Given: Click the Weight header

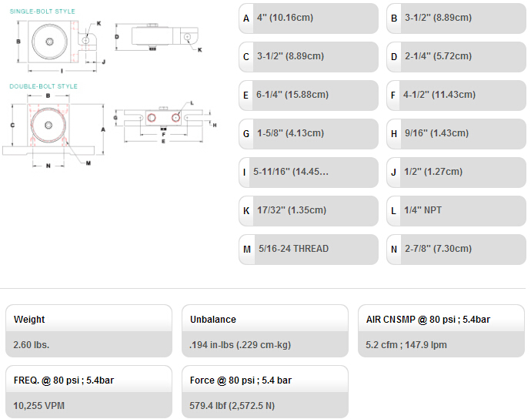Looking at the screenshot, I should pyautogui.click(x=29, y=320).
